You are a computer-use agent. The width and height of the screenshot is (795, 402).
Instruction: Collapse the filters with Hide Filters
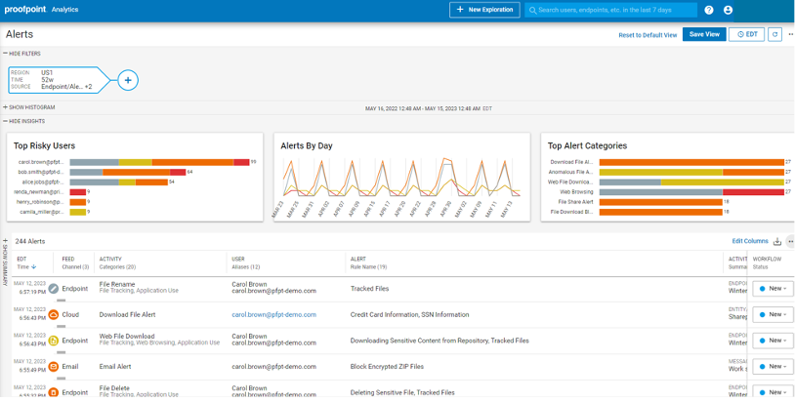click(x=22, y=54)
